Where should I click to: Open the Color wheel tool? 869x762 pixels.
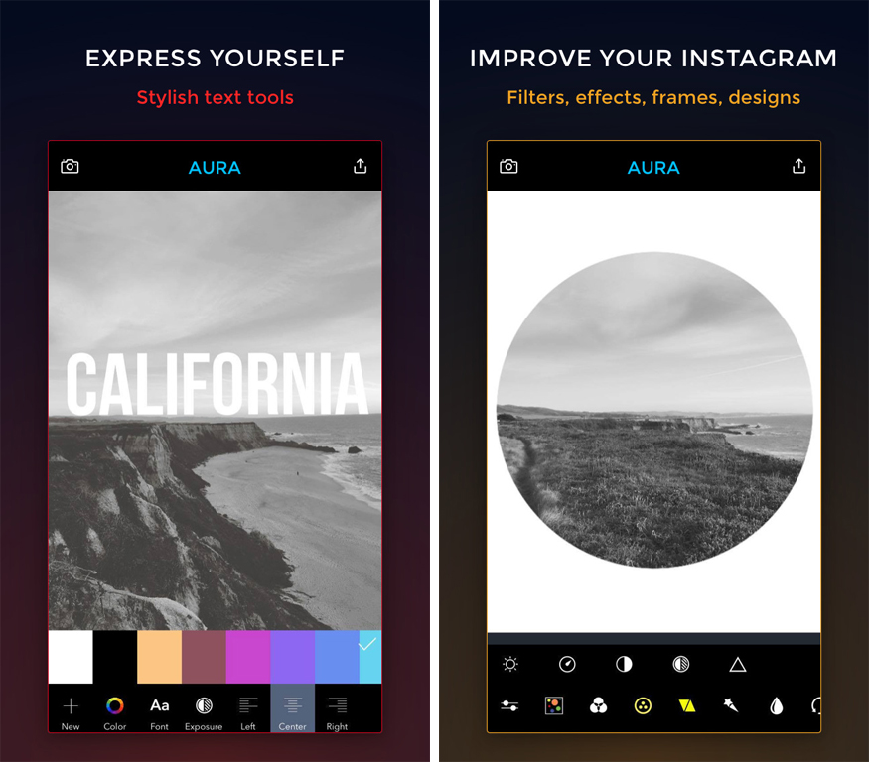click(115, 713)
